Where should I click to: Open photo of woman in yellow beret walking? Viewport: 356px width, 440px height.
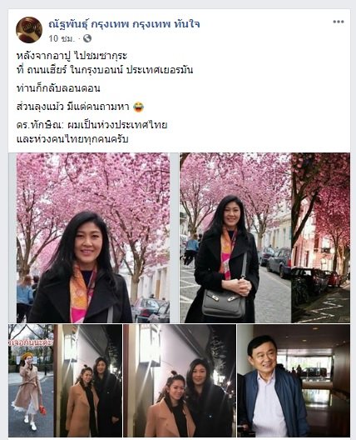pyautogui.click(x=31, y=381)
